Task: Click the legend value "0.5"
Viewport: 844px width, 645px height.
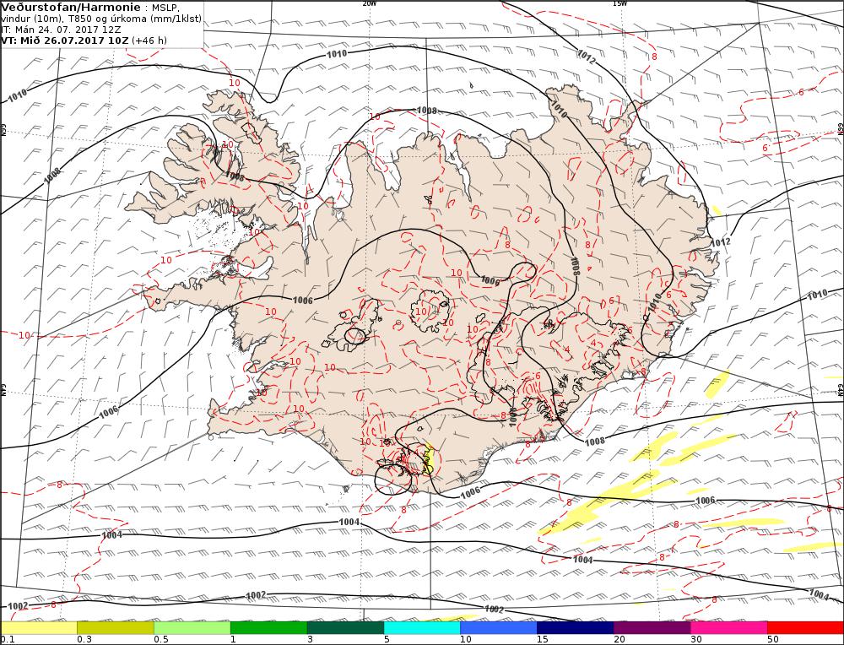Action: (161, 640)
